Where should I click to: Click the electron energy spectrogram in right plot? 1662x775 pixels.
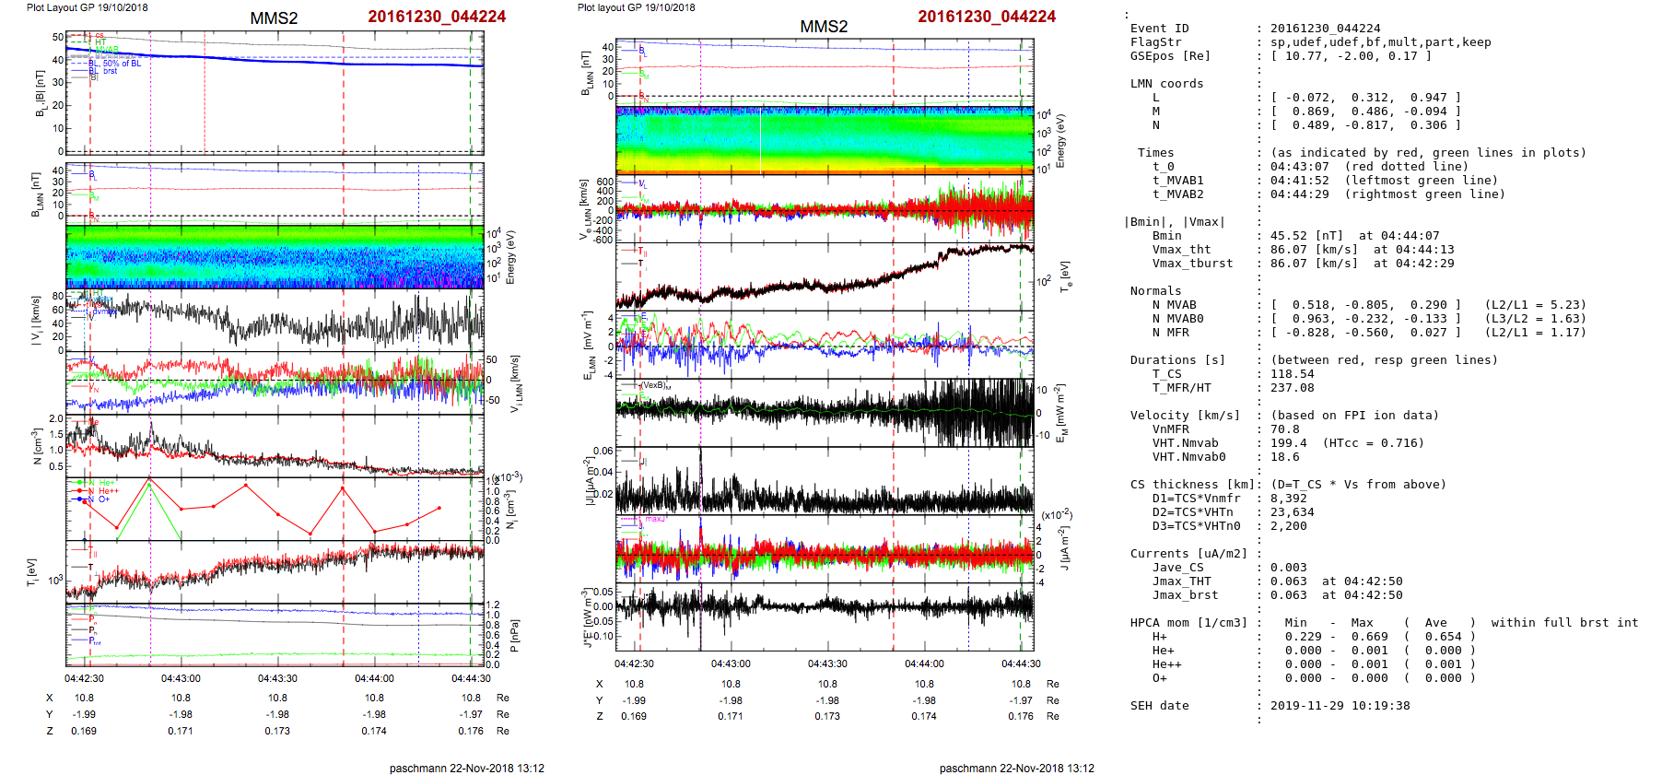[x=825, y=140]
